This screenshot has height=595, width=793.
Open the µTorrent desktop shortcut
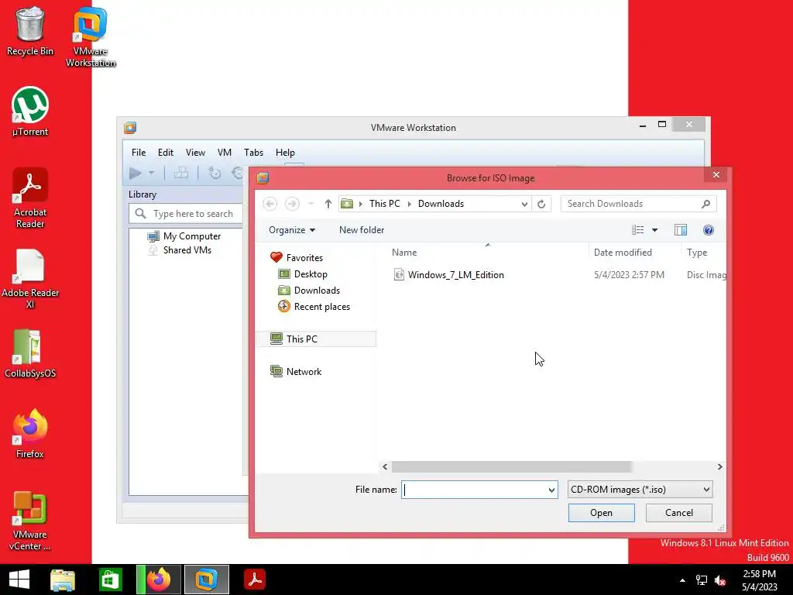[30, 112]
